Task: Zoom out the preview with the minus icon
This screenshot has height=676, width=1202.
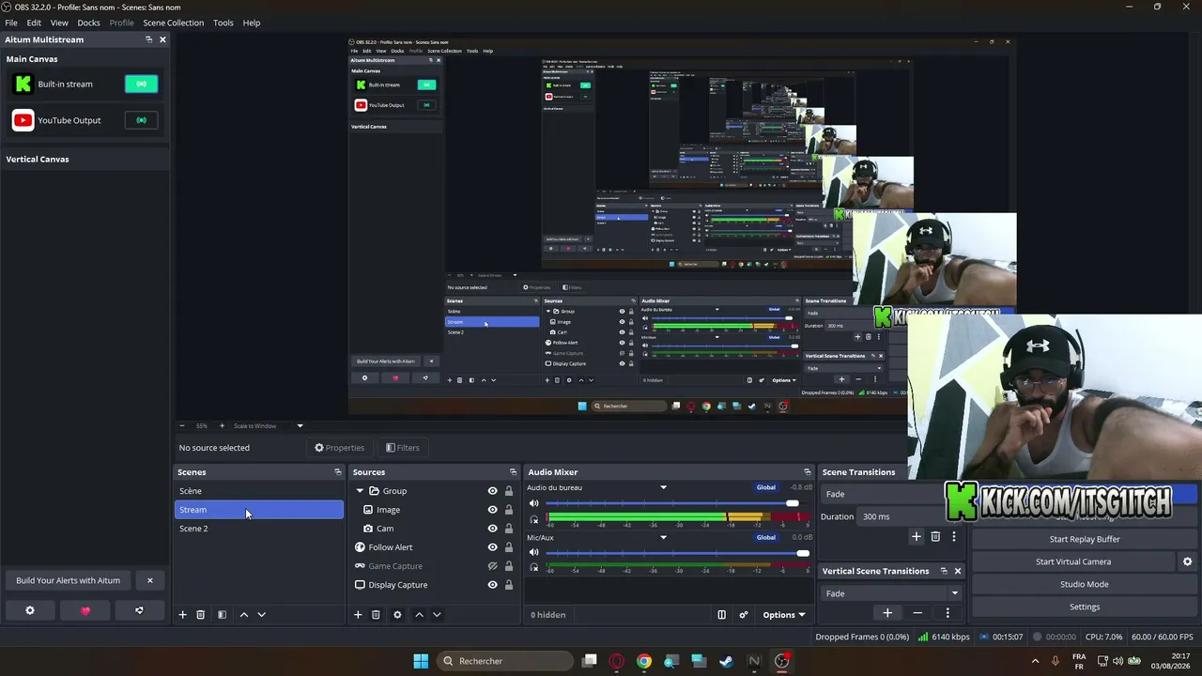Action: (x=182, y=426)
